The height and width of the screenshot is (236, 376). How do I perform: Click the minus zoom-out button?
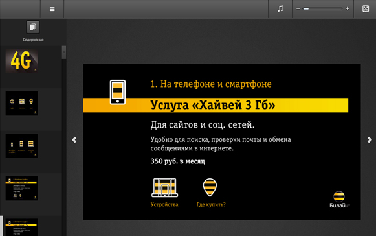298,8
